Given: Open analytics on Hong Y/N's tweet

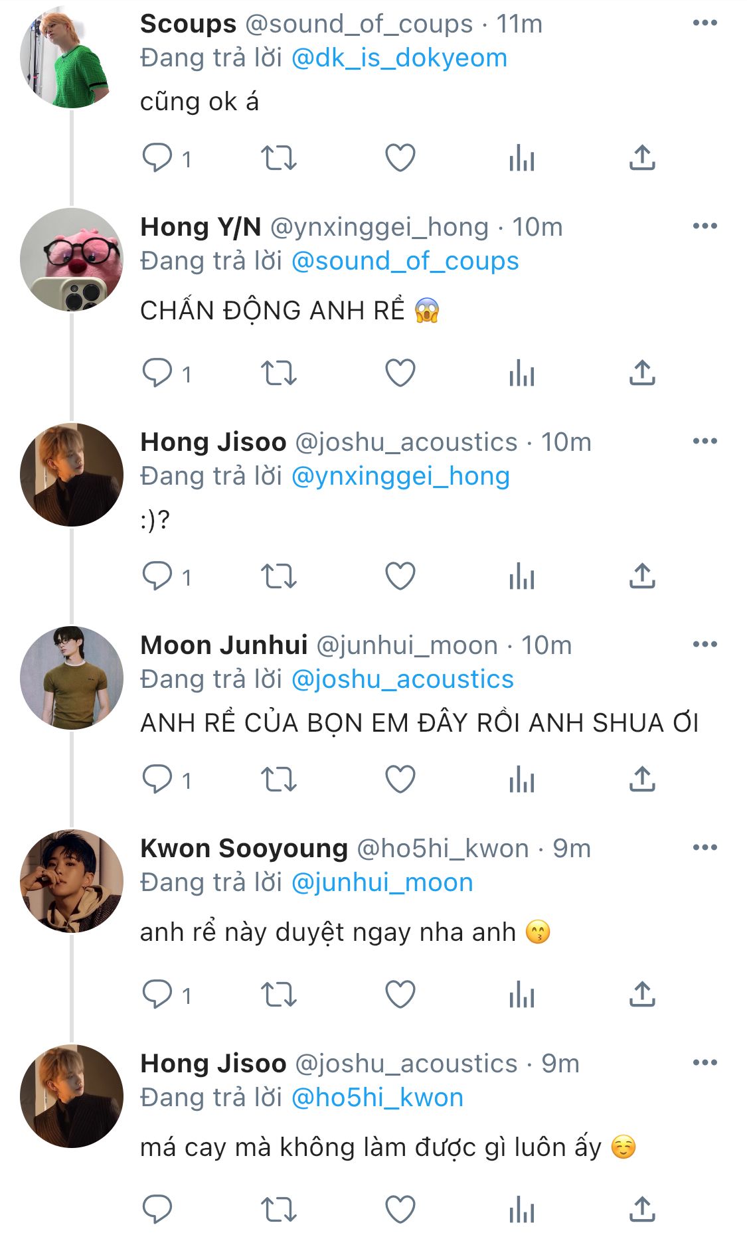Looking at the screenshot, I should click(x=522, y=373).
